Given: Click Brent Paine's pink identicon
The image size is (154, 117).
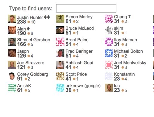Looking at the screenshot, I should pos(60,42).
